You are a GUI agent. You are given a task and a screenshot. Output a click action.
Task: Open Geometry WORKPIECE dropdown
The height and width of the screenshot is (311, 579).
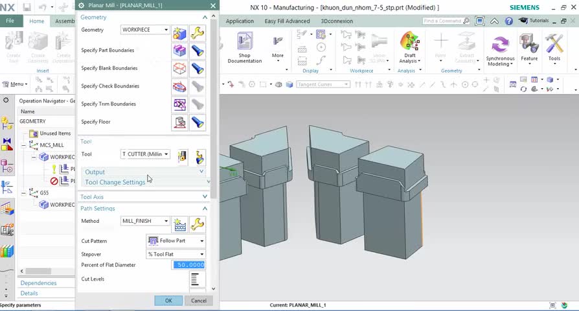coord(145,30)
